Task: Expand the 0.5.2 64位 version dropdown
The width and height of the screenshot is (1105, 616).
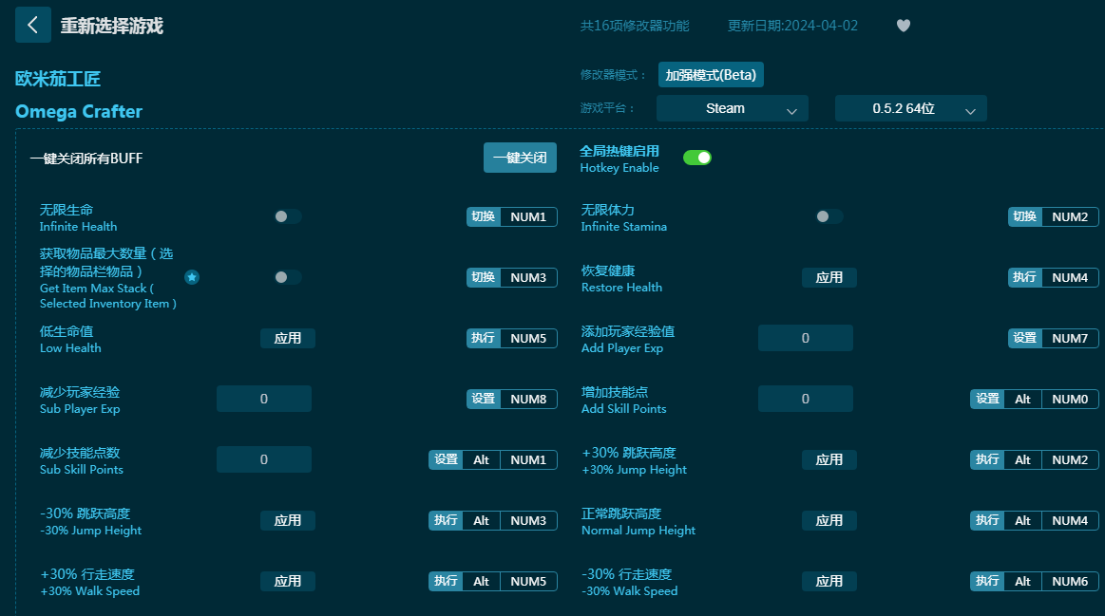Action: [x=910, y=108]
